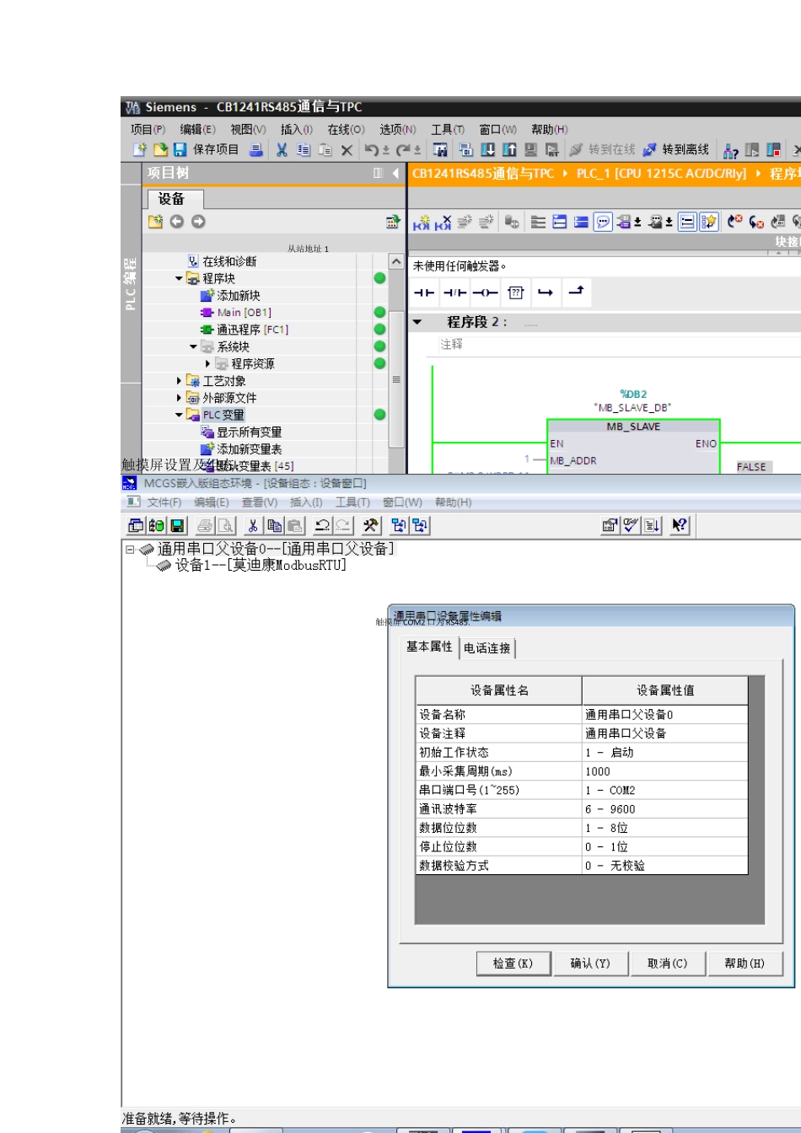The height and width of the screenshot is (1133, 801).
Task: Switch to the 电话连接 tab
Action: click(487, 647)
